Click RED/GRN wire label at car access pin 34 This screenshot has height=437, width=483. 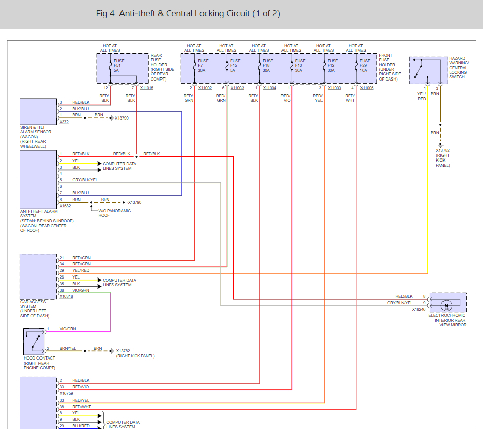point(82,264)
